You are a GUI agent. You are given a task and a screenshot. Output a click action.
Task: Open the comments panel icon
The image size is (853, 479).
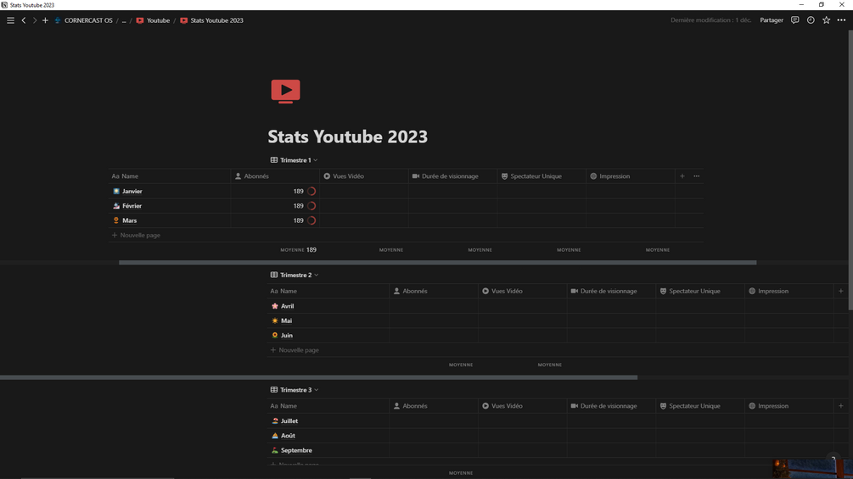point(794,20)
